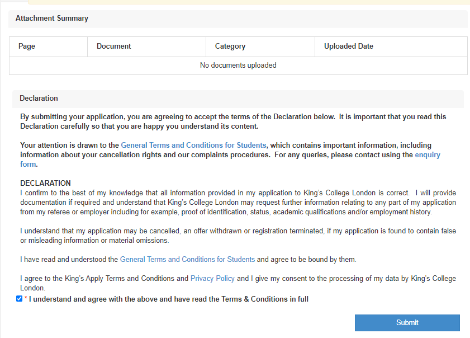The image size is (470, 338).
Task: Click the 'No documents uploaded' table row
Action: 238,65
